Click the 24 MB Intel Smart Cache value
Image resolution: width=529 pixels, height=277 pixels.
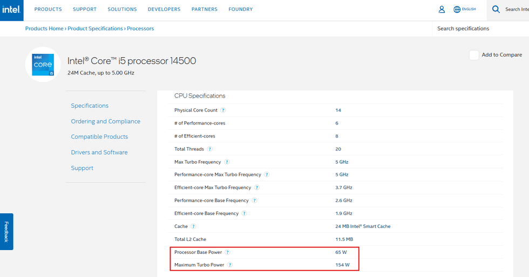pyautogui.click(x=363, y=226)
